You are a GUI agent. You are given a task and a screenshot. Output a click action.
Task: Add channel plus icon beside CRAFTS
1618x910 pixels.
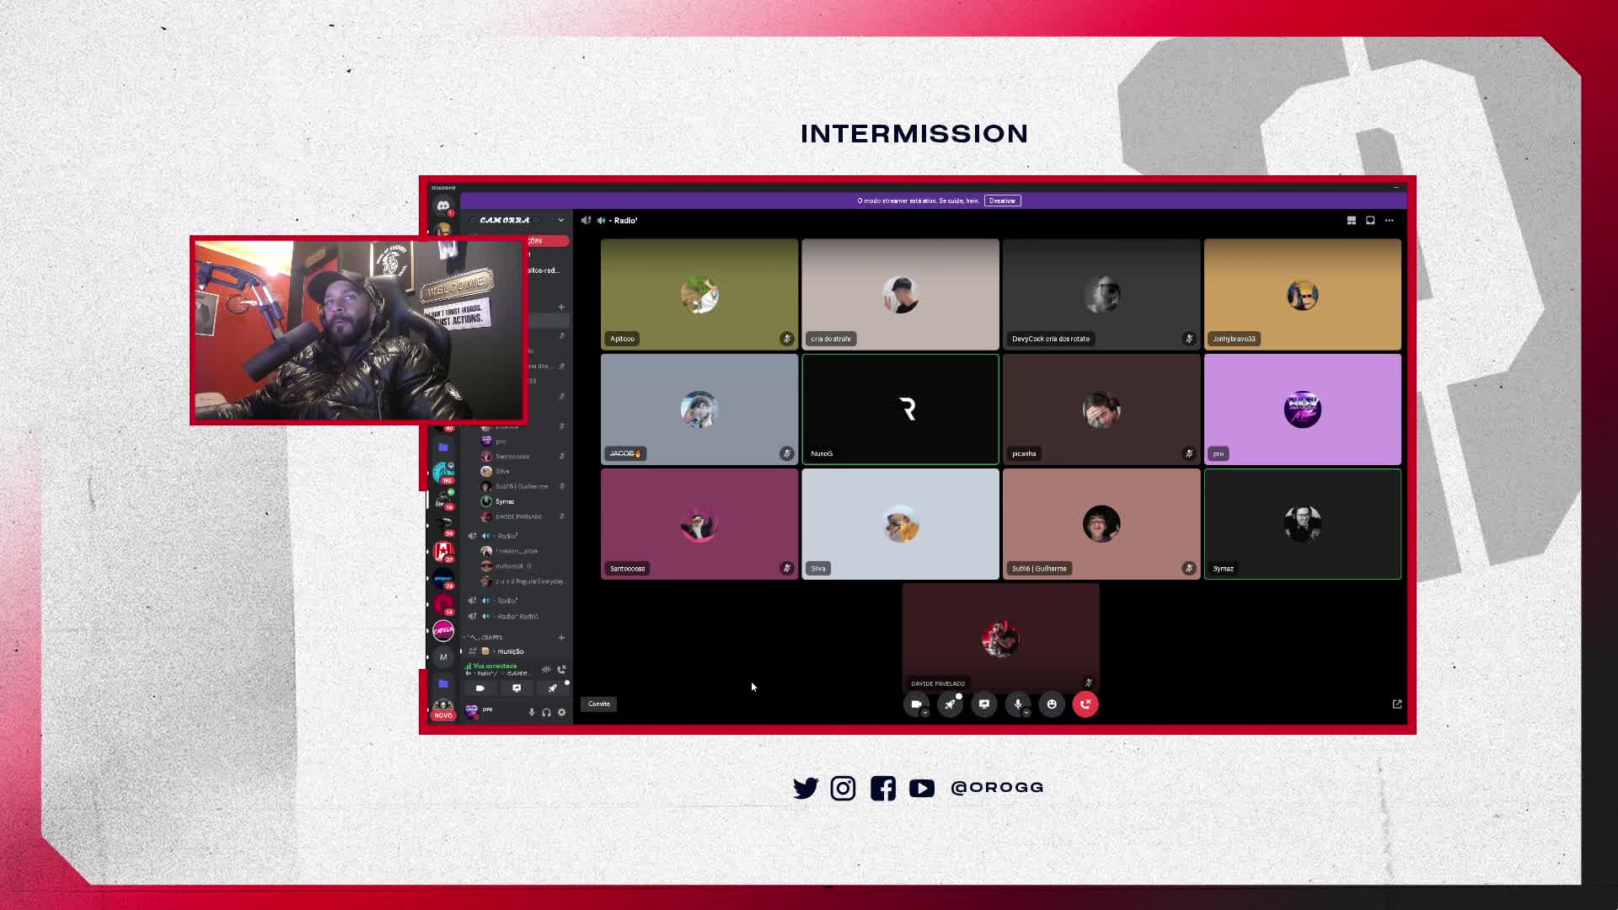pyautogui.click(x=561, y=638)
